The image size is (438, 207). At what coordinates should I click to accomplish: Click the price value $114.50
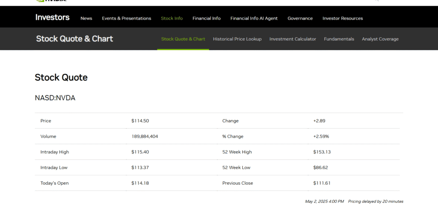pos(140,121)
